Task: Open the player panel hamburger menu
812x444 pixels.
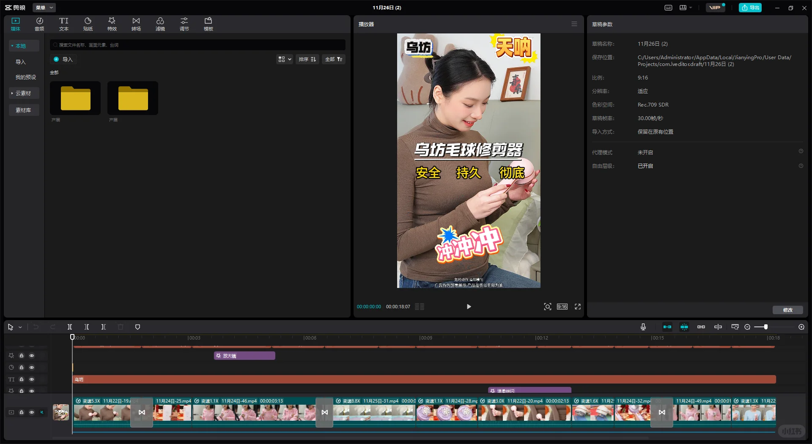Action: (574, 24)
